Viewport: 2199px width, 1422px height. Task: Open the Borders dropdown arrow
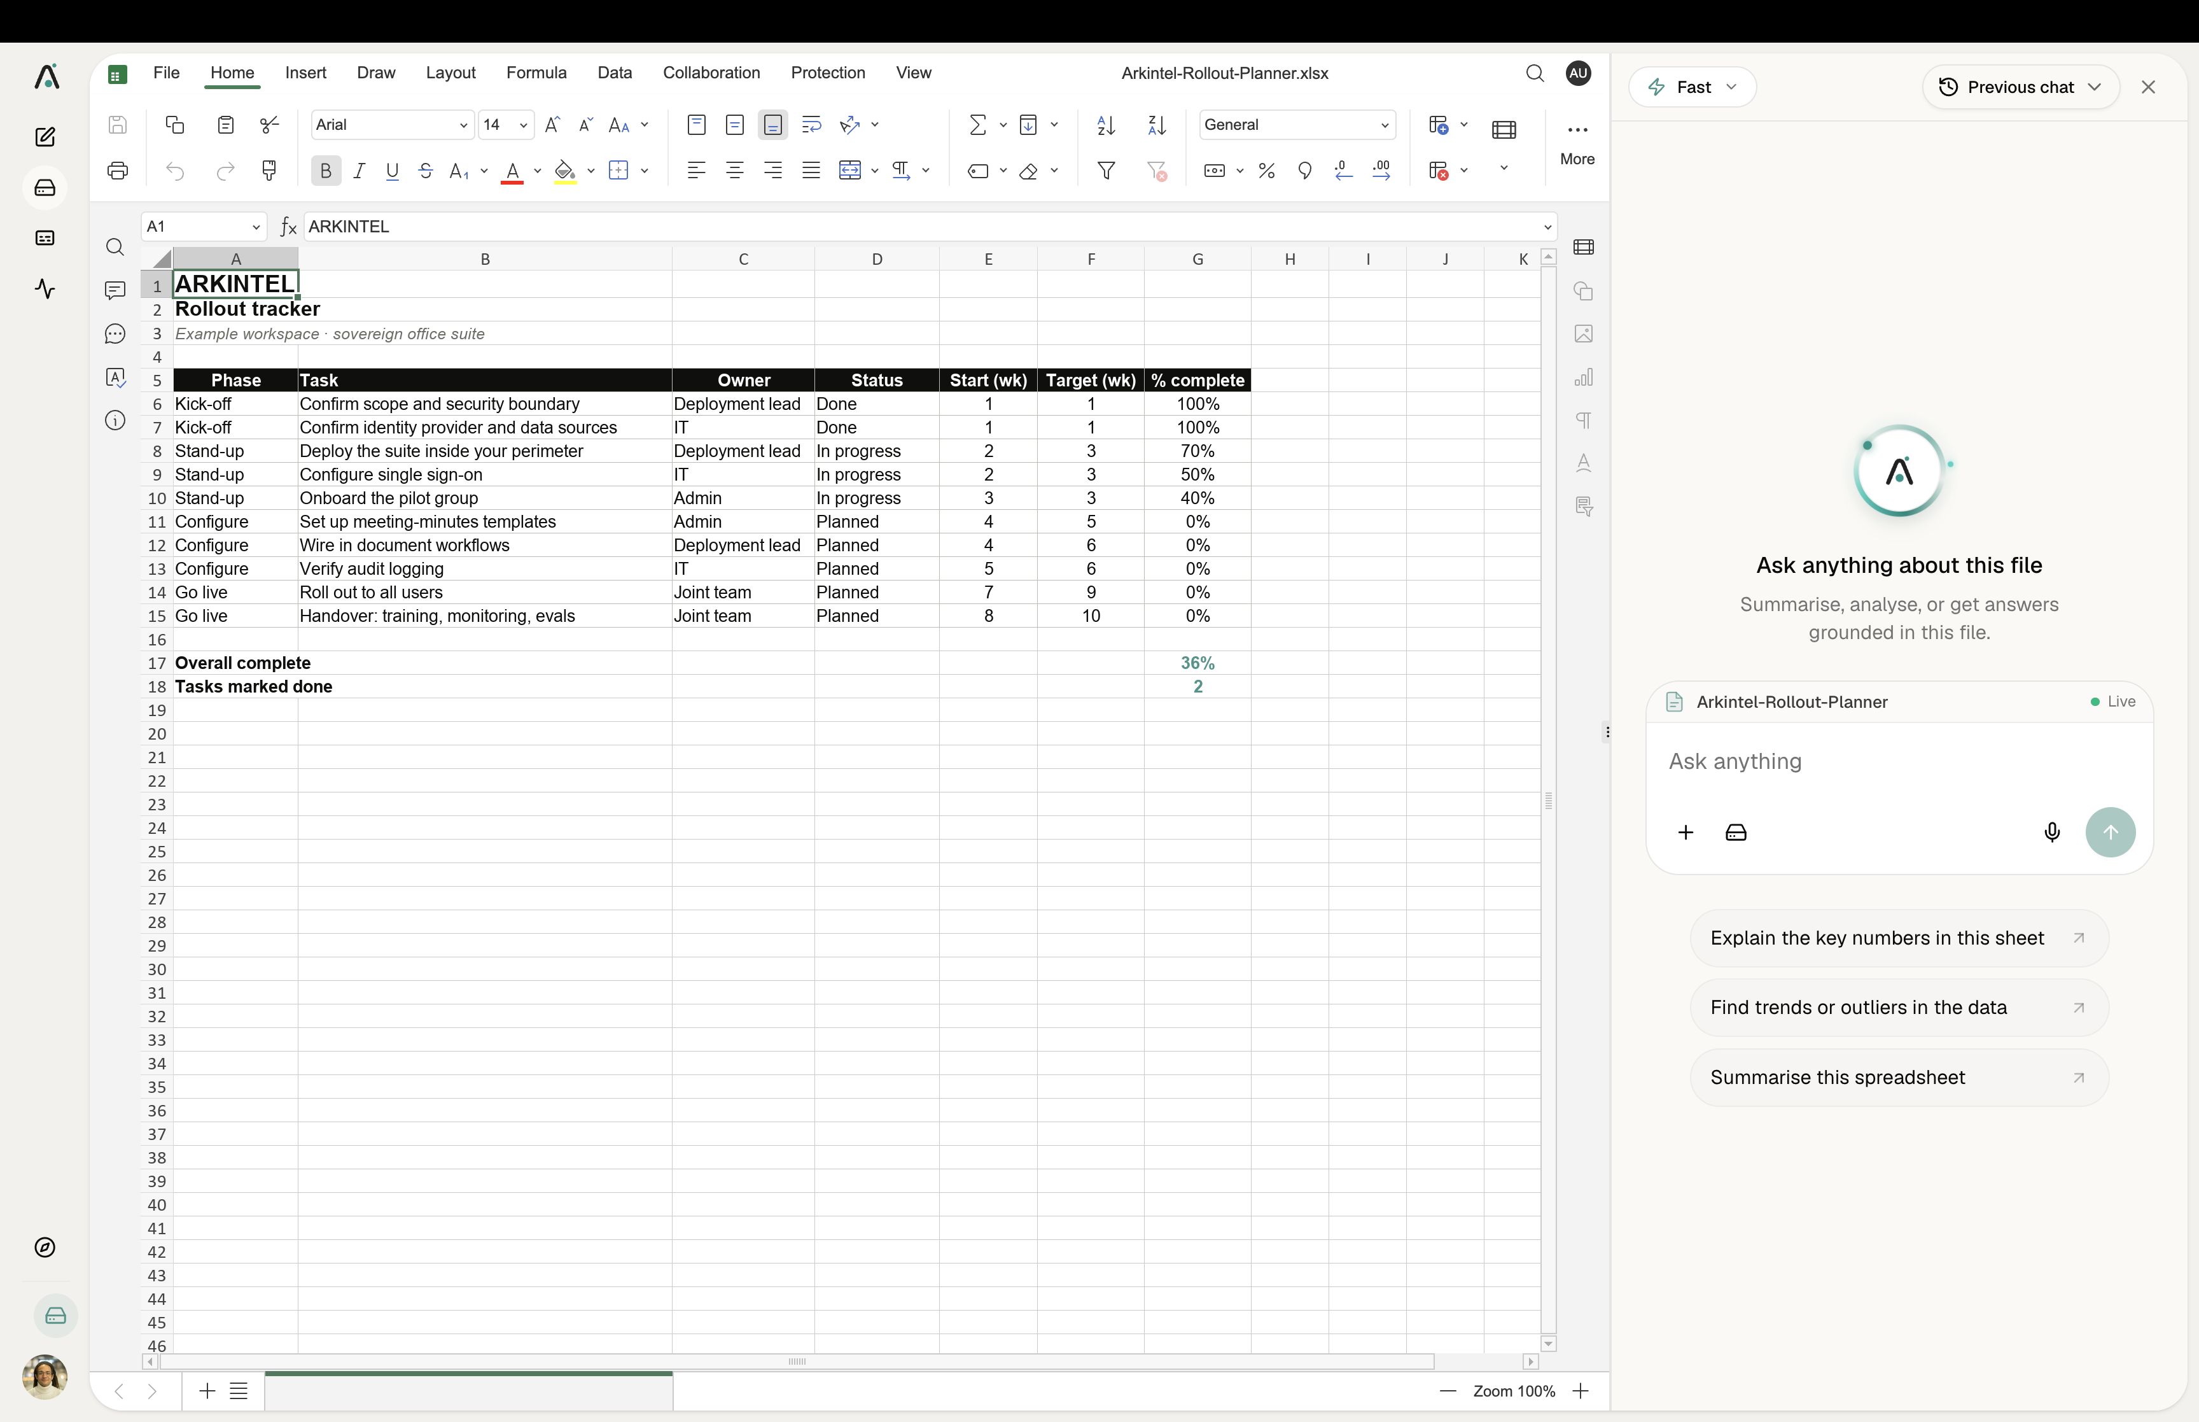pyautogui.click(x=645, y=171)
